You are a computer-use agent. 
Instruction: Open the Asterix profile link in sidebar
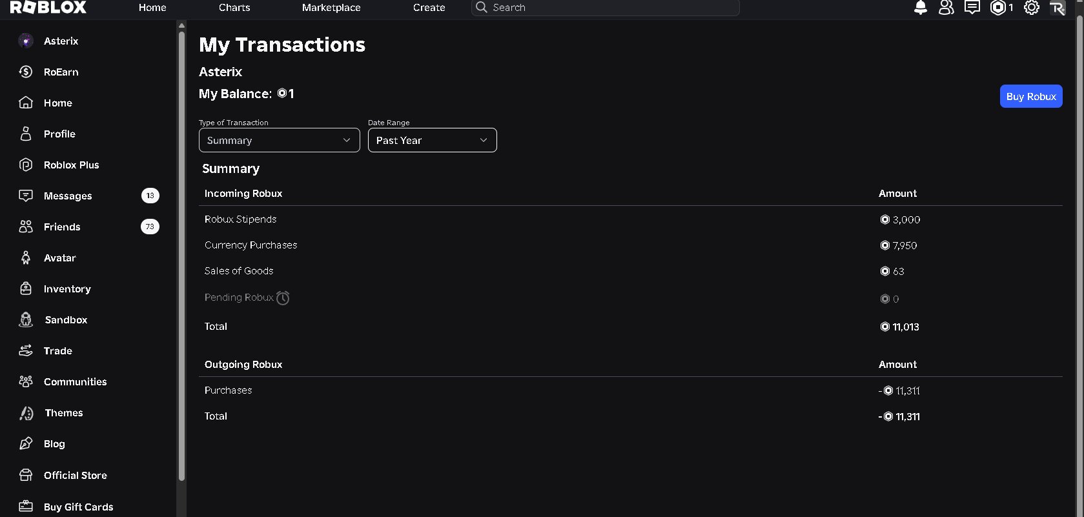[61, 41]
